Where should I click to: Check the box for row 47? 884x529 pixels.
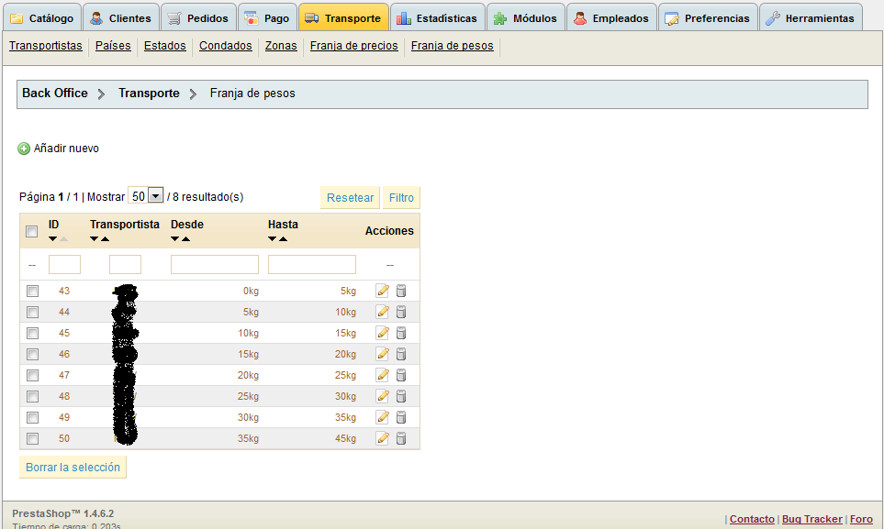33,376
